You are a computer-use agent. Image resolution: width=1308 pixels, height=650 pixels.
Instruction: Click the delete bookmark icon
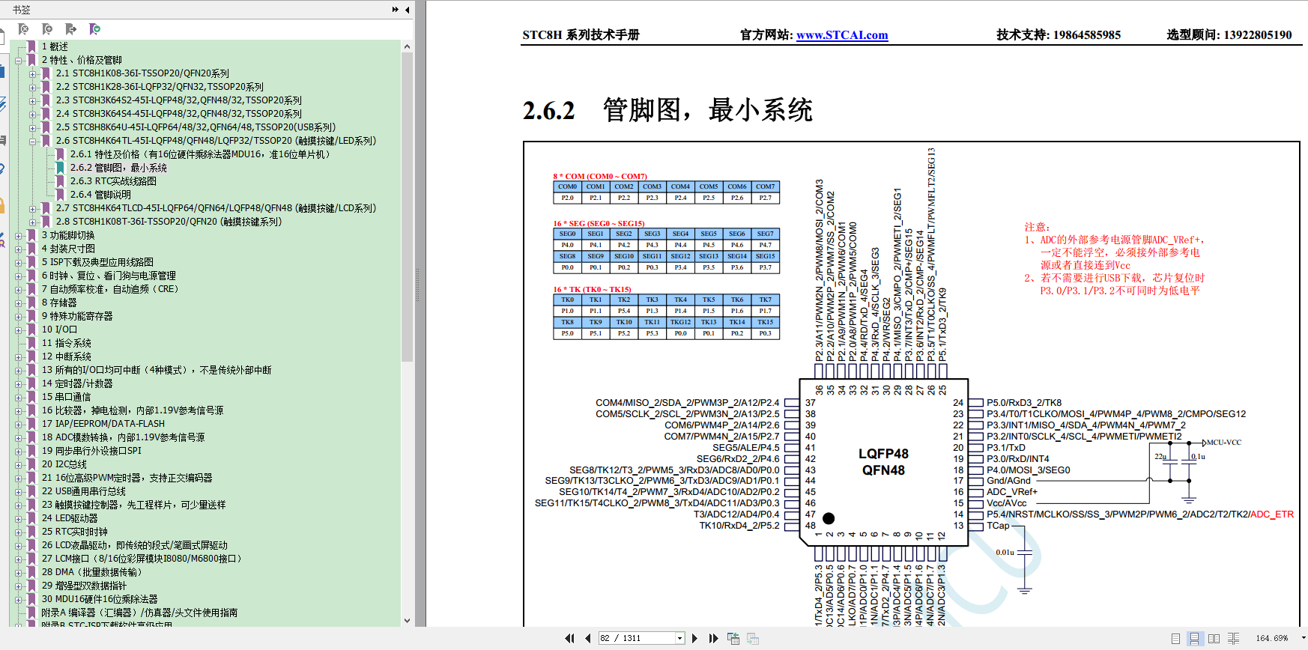click(23, 29)
